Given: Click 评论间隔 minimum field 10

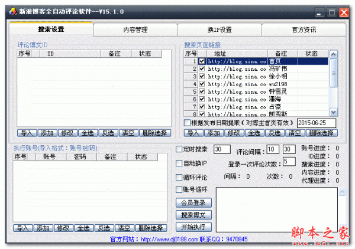Looking at the screenshot, I should coord(273,149).
